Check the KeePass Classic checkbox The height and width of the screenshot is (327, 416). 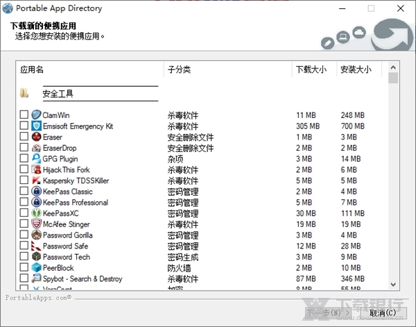[24, 191]
